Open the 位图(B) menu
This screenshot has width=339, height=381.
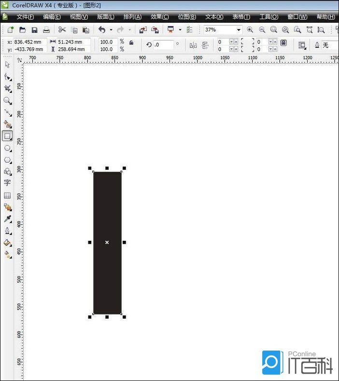pos(187,17)
